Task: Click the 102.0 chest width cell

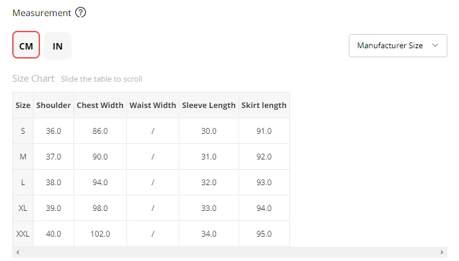Action: (100, 234)
